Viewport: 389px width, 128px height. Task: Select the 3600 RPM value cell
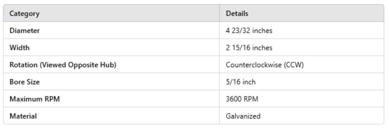(242, 99)
